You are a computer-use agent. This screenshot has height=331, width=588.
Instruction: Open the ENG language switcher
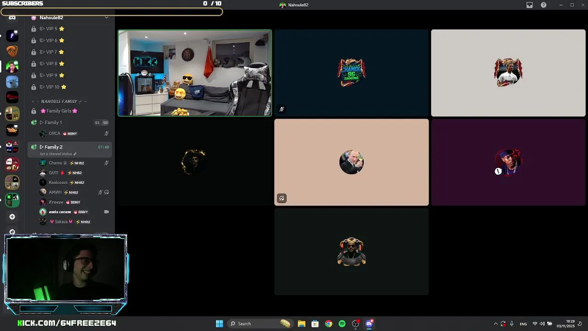(x=523, y=324)
